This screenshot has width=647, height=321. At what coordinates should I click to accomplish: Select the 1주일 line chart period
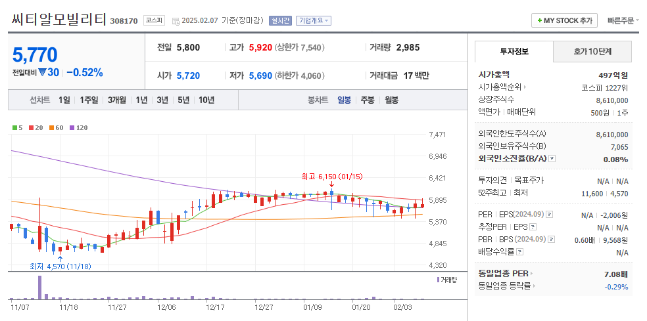tap(89, 100)
